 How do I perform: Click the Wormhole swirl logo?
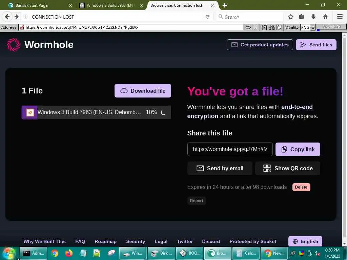14,45
